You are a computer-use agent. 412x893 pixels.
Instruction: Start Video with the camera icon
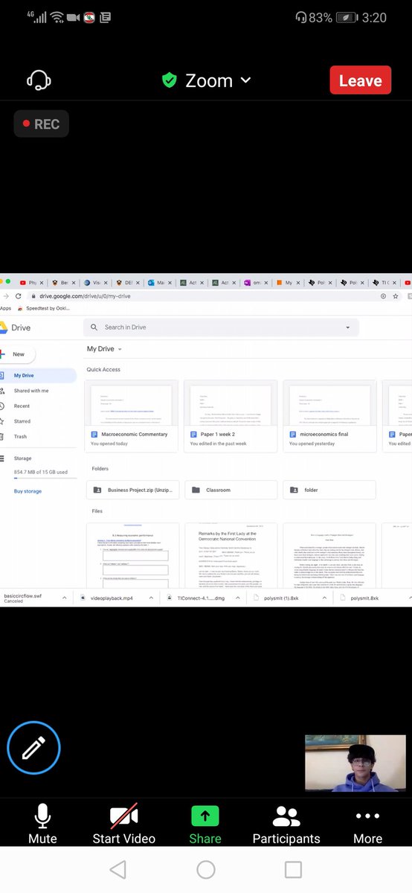coord(123,825)
